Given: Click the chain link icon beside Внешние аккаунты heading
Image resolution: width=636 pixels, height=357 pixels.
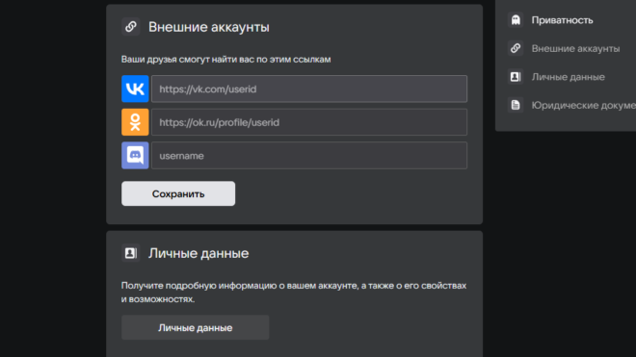Looking at the screenshot, I should 131,27.
